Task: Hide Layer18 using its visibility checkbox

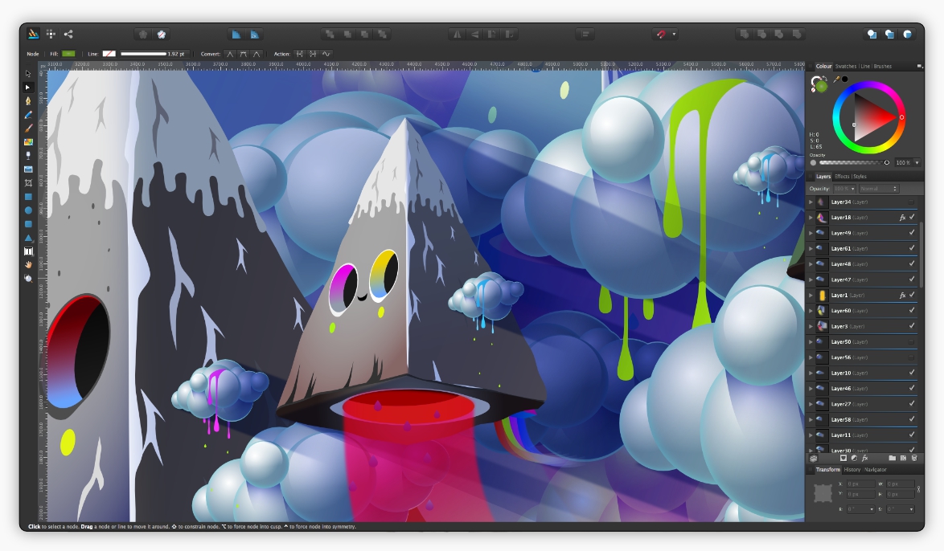Action: [912, 217]
